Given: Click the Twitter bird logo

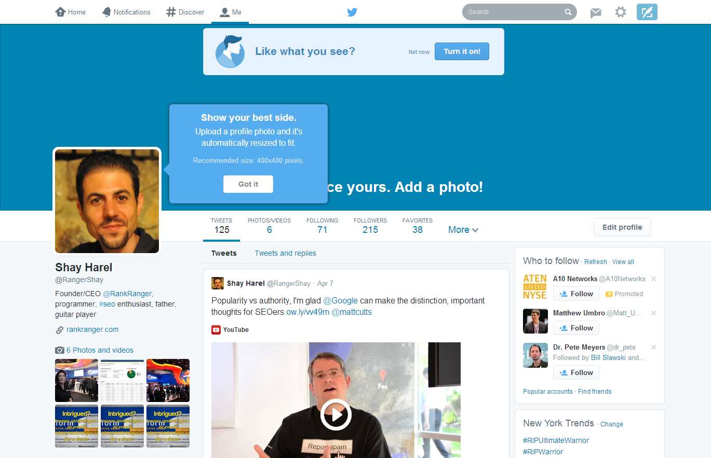Looking at the screenshot, I should pyautogui.click(x=352, y=12).
